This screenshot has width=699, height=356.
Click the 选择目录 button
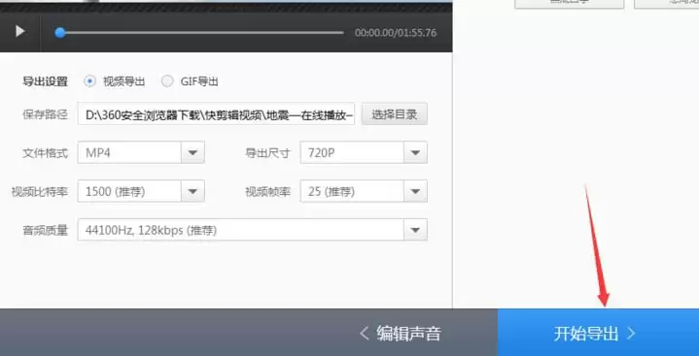pos(395,114)
